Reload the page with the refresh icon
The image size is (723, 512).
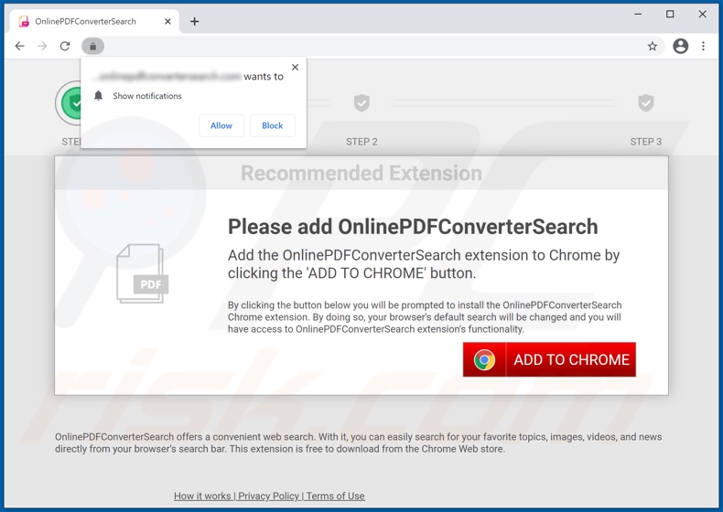click(65, 46)
